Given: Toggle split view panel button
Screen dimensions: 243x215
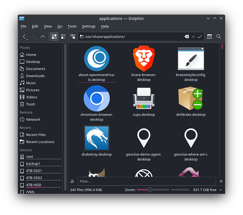Looking at the screenshot, I should pyautogui.click(x=209, y=37).
